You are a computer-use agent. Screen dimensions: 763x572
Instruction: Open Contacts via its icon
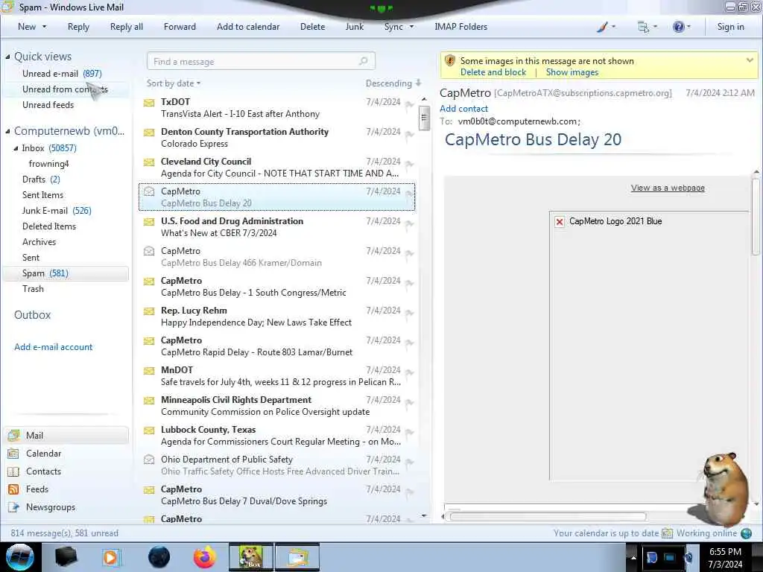tap(13, 471)
